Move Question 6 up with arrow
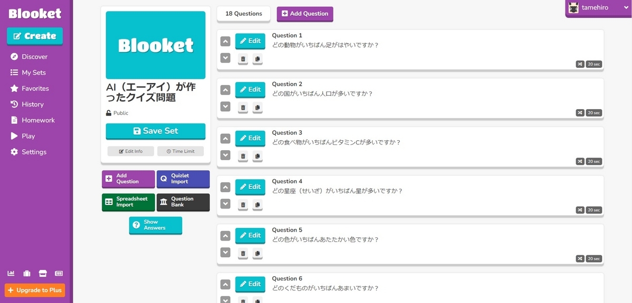Image resolution: width=632 pixels, height=303 pixels. [225, 284]
